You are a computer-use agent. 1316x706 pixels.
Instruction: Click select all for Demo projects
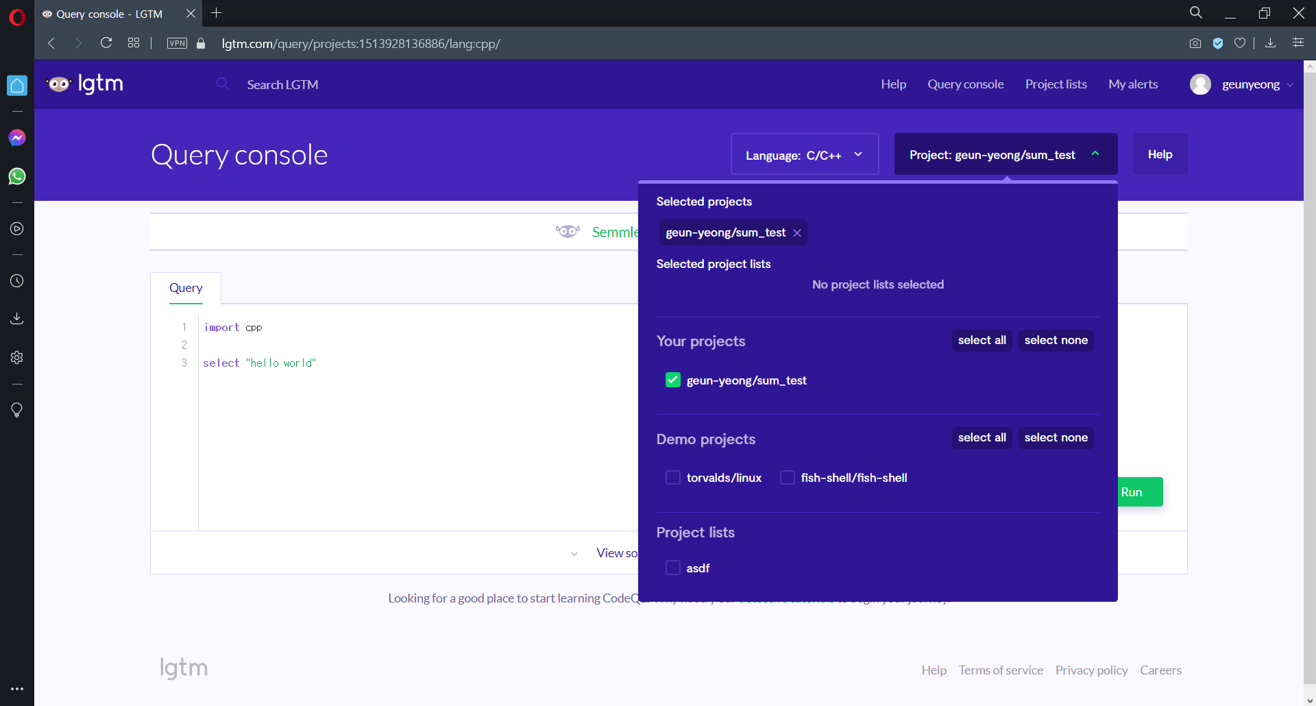(982, 438)
